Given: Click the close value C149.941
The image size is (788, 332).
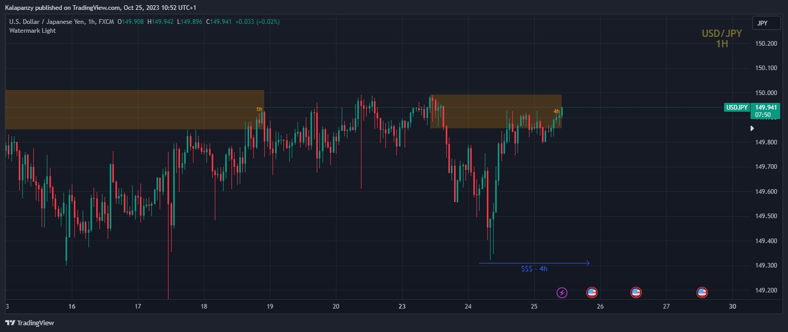Looking at the screenshot, I should click(219, 22).
